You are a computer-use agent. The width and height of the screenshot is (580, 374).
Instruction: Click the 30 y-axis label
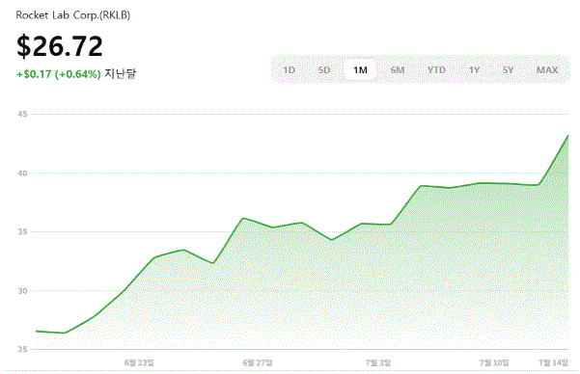[x=22, y=291]
